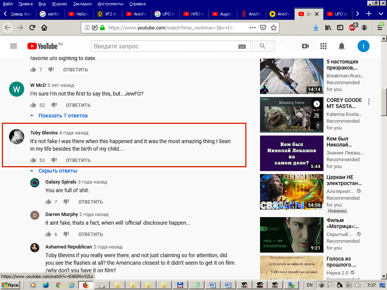Like W McD's comment
387x290 pixels.
coord(33,105)
